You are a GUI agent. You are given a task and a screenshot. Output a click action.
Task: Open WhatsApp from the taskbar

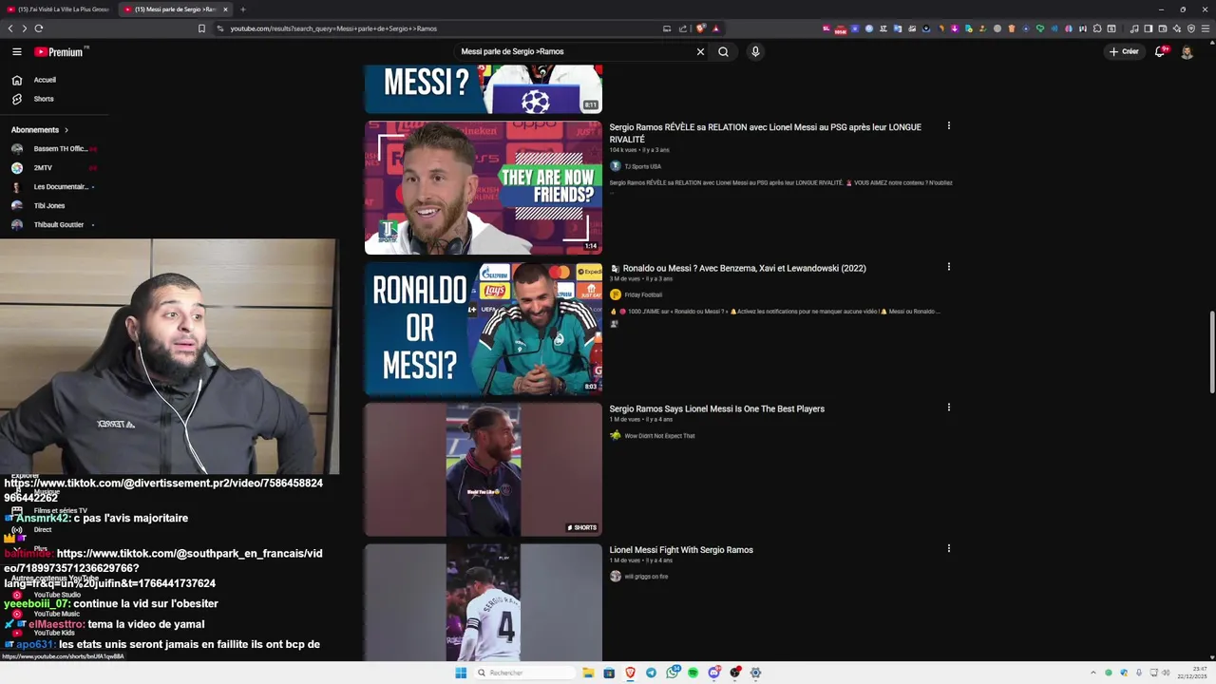[673, 673]
